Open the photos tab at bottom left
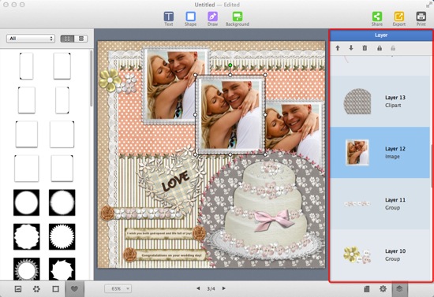 [x=17, y=289]
